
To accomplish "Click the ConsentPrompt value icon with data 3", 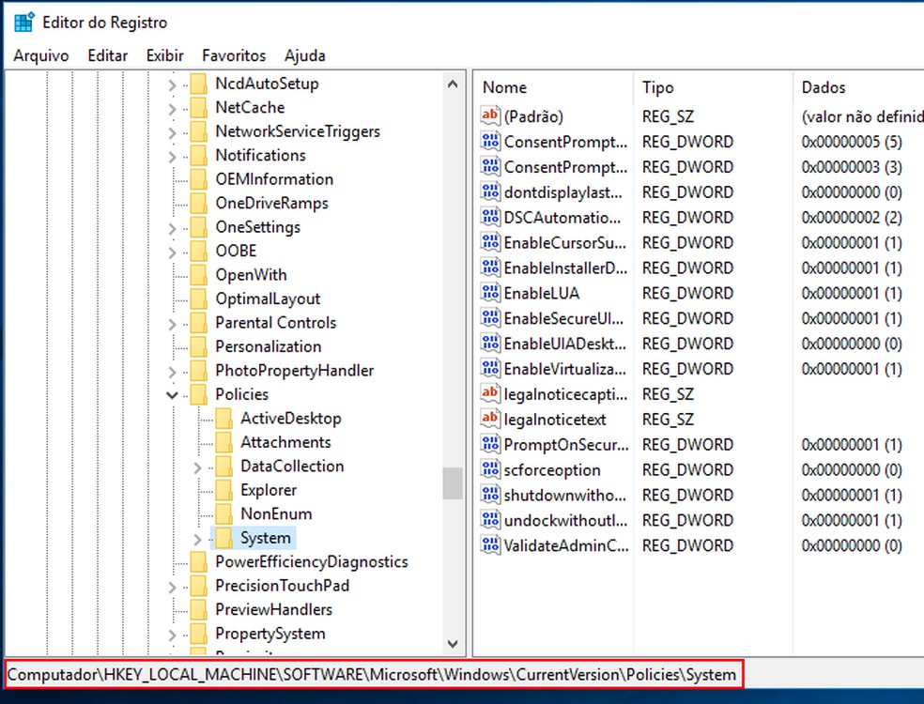I will click(x=490, y=166).
